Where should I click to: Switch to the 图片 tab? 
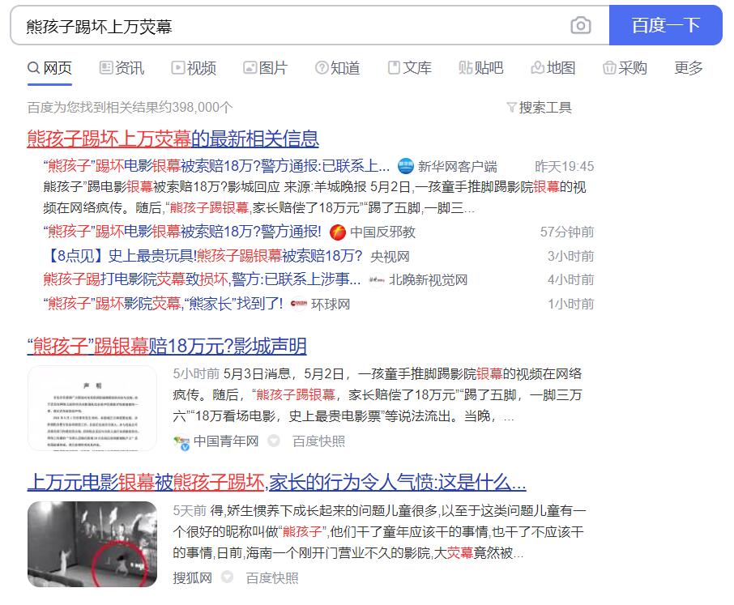[266, 68]
